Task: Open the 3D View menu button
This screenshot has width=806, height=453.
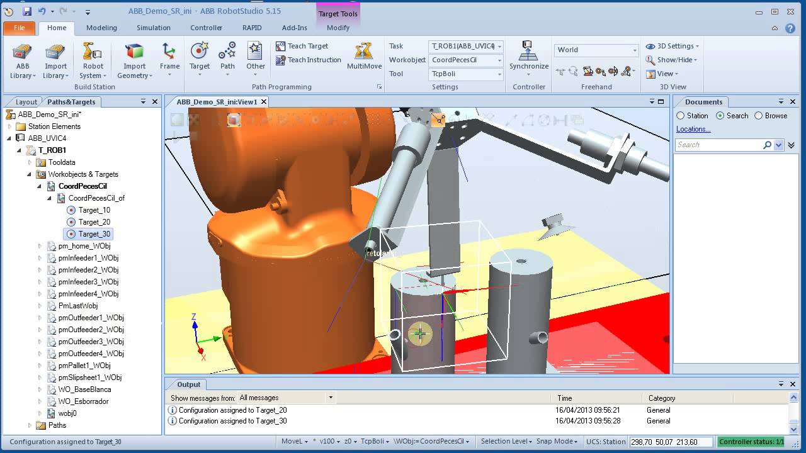Action: (x=662, y=74)
